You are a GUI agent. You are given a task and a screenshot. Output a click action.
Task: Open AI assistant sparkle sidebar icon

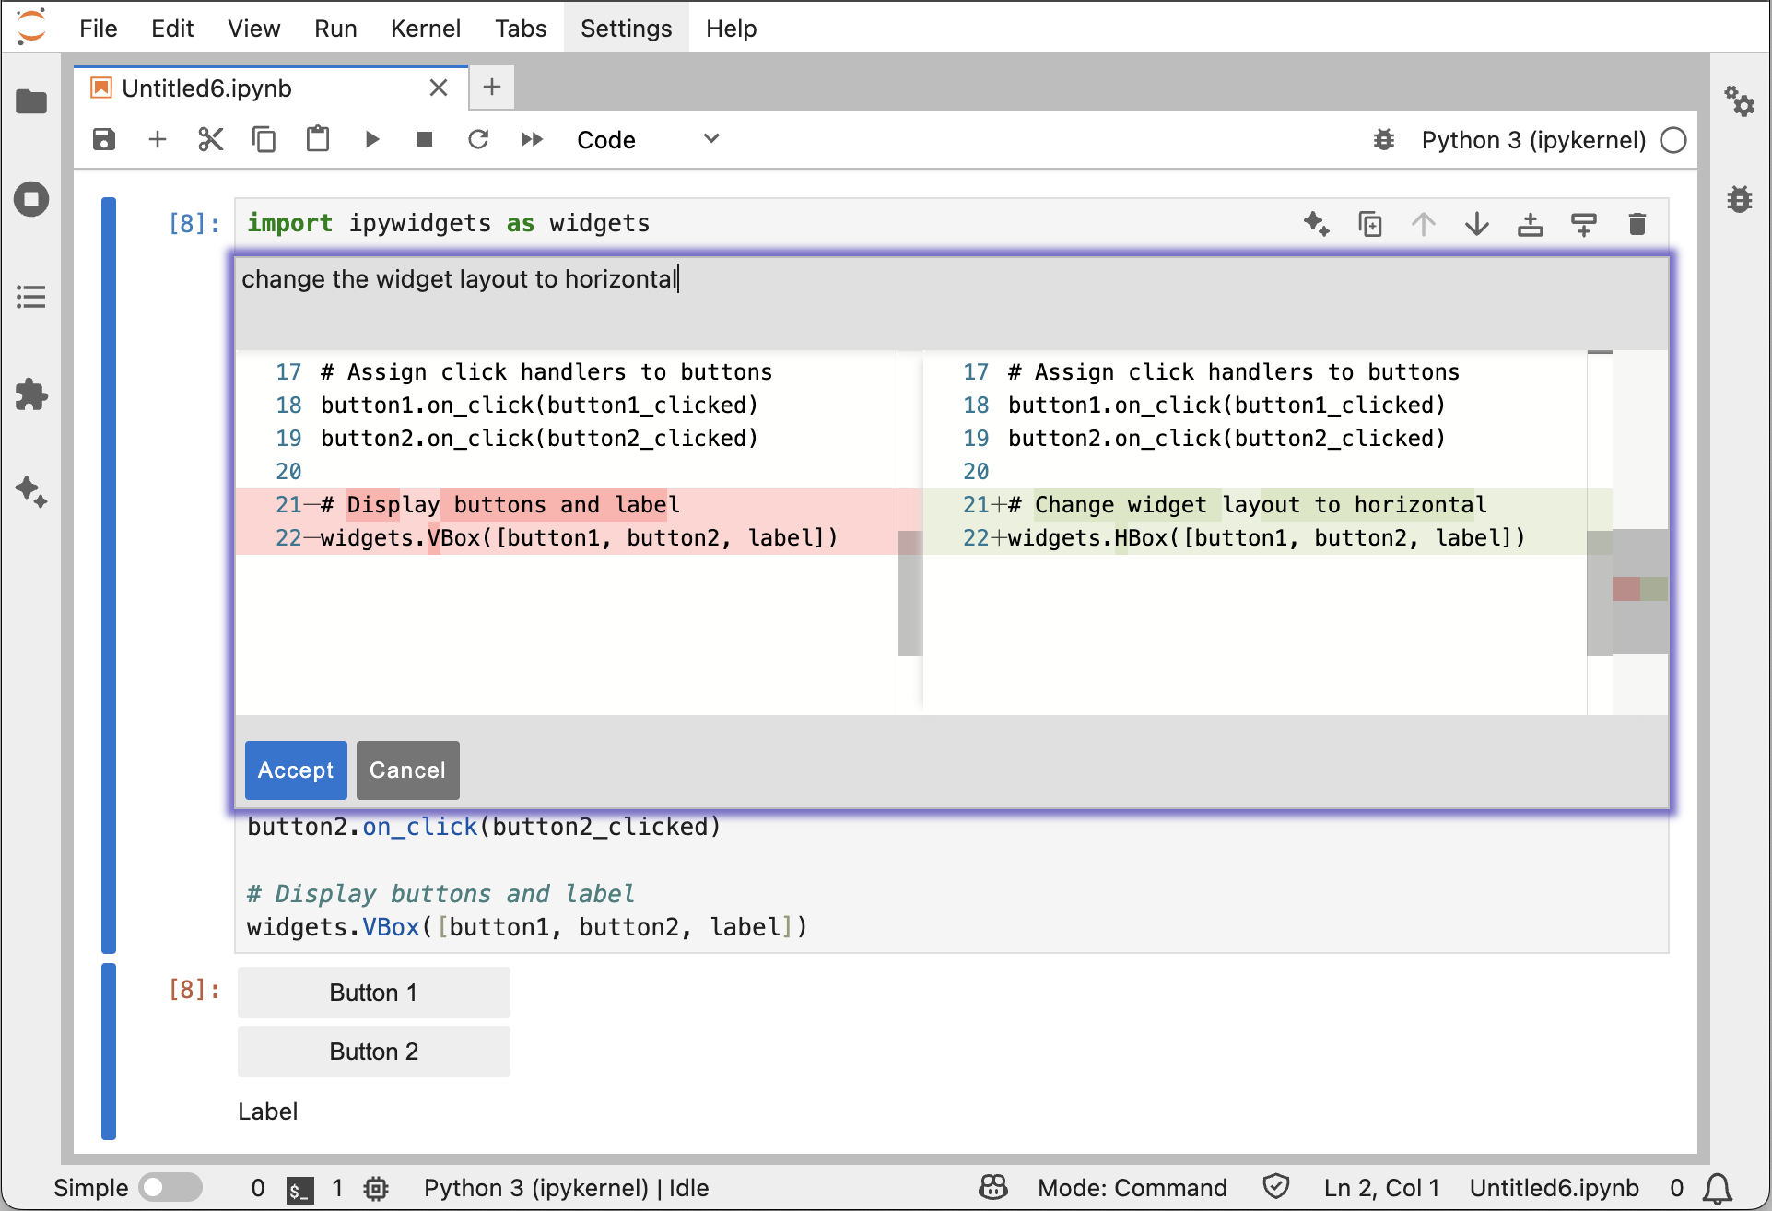tap(31, 492)
